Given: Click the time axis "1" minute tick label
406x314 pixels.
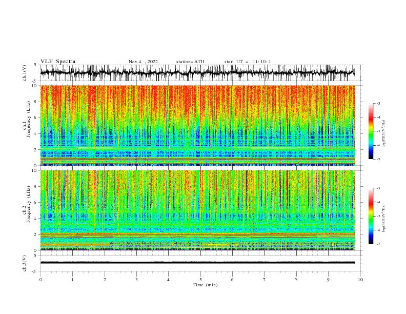Looking at the screenshot, I should [72, 280].
